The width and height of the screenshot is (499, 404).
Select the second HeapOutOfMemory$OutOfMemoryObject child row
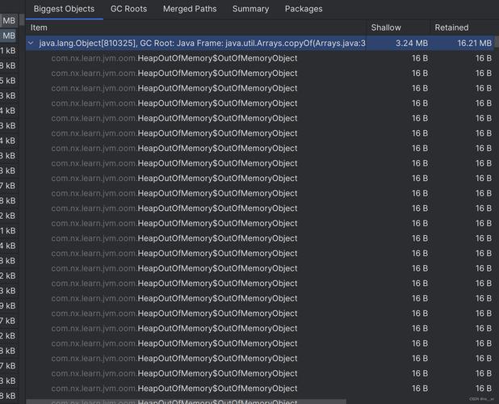[217, 73]
